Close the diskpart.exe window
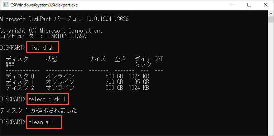Screen dimensions: 274x136 click(x=266, y=5)
